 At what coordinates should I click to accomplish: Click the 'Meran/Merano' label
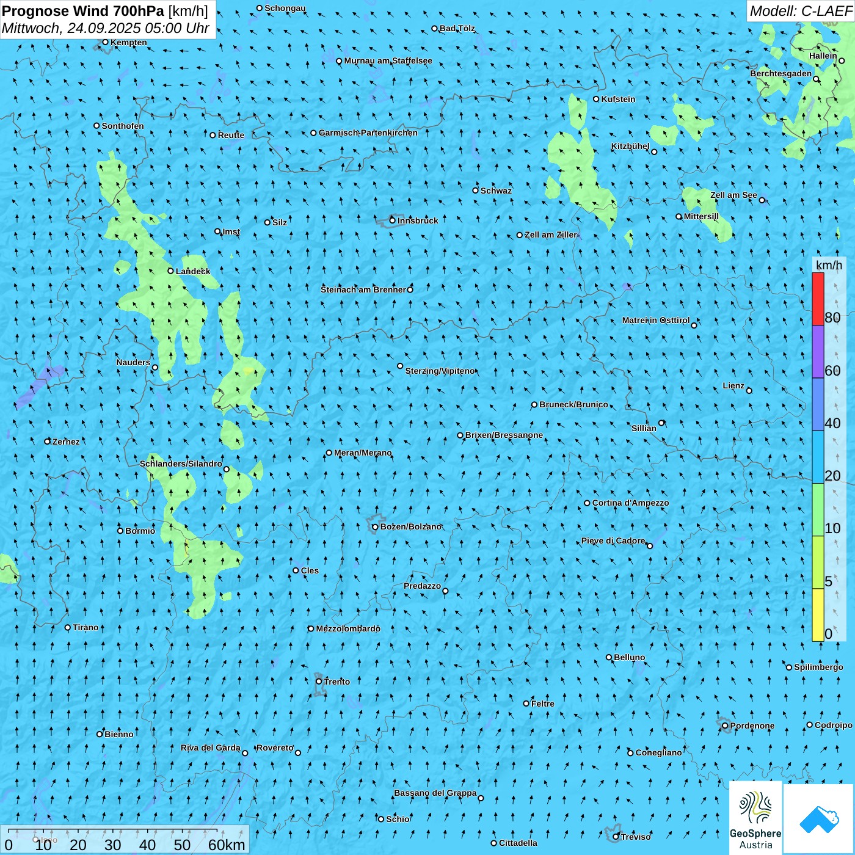coord(363,453)
